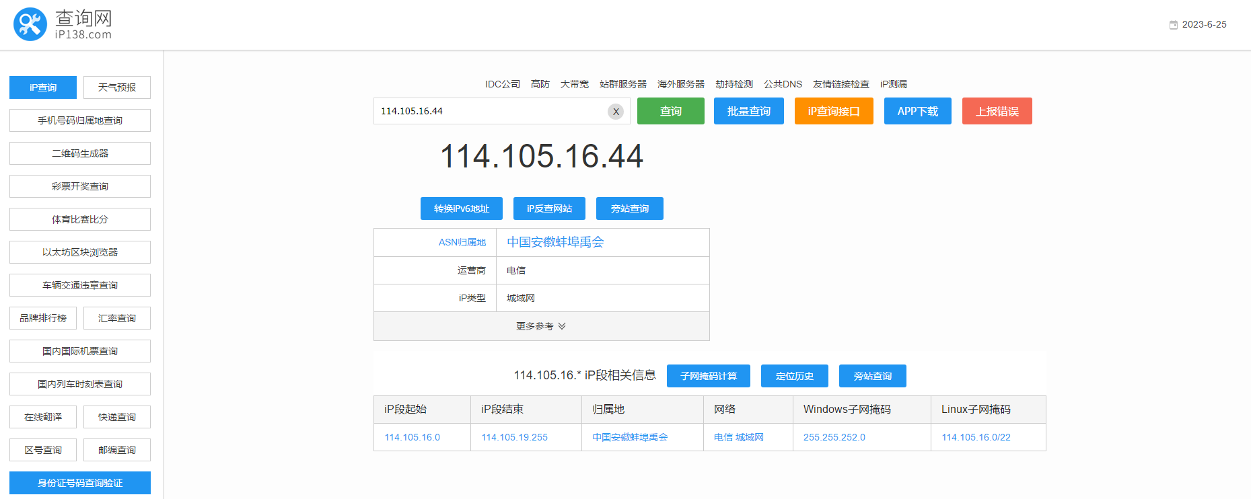Click the calendar icon beside the date
1251x499 pixels.
click(x=1174, y=25)
